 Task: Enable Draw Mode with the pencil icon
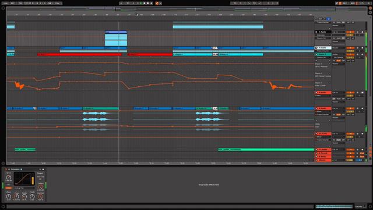[x=337, y=3]
